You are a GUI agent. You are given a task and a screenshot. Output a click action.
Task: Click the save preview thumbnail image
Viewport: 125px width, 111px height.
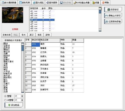pyautogui.click(x=12, y=15)
